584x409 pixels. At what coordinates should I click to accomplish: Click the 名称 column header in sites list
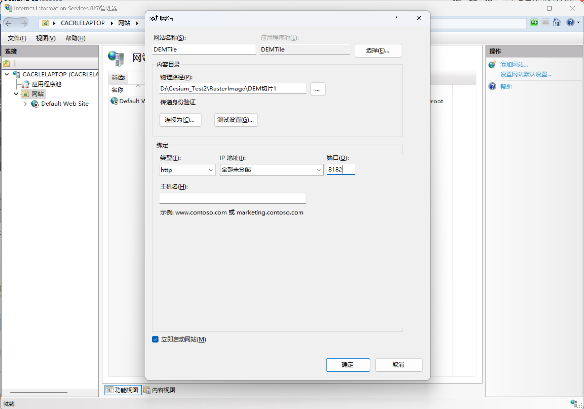[x=117, y=90]
